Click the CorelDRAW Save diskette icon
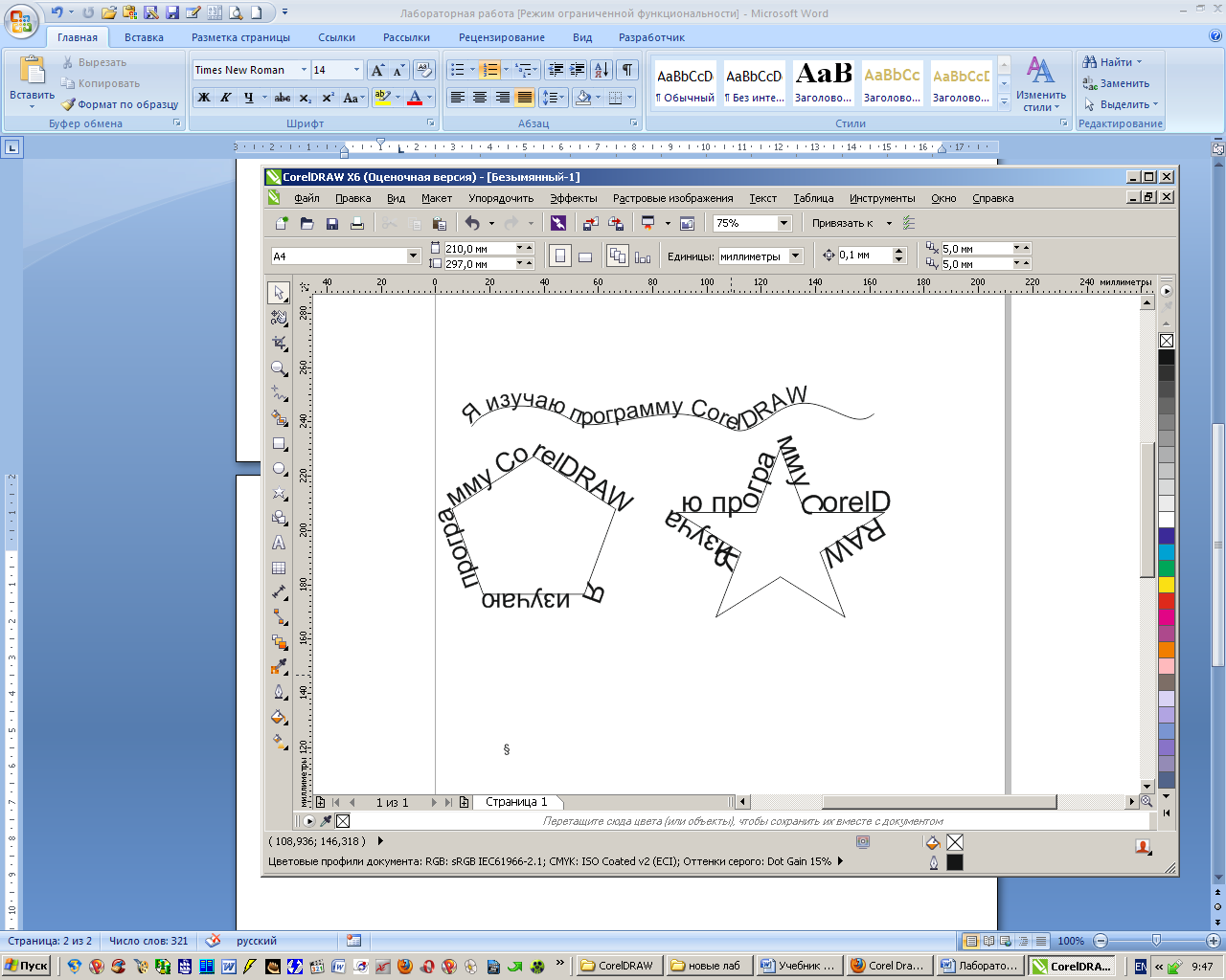The width and height of the screenshot is (1226, 980). pos(332,223)
